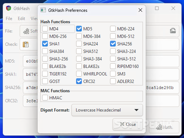Check the SHA3-512 option
The image size is (184, 138).
tap(113, 59)
